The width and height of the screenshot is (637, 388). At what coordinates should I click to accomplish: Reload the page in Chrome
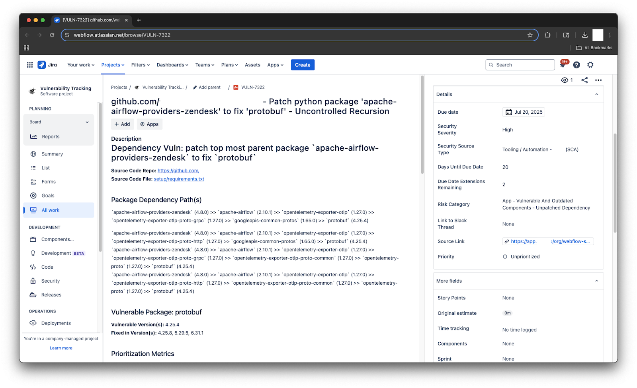[52, 35]
